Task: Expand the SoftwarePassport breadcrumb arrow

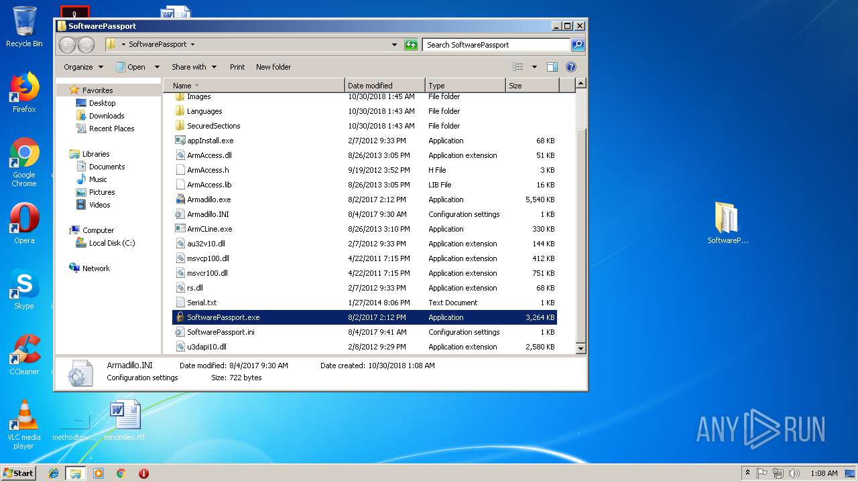Action: 193,45
